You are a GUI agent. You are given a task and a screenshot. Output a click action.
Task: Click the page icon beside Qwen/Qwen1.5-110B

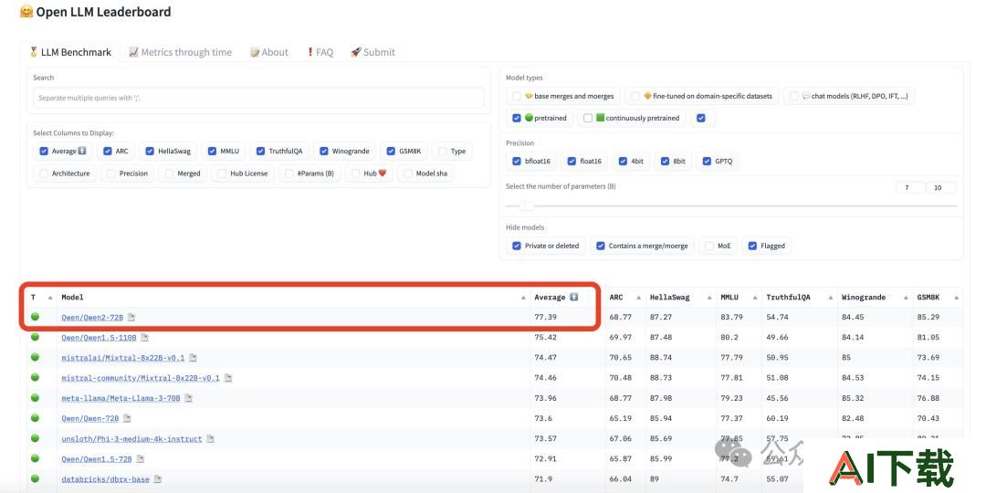pyautogui.click(x=144, y=338)
